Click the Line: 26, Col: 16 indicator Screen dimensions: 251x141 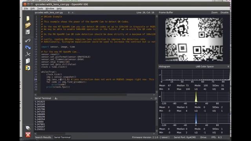(x=146, y=13)
